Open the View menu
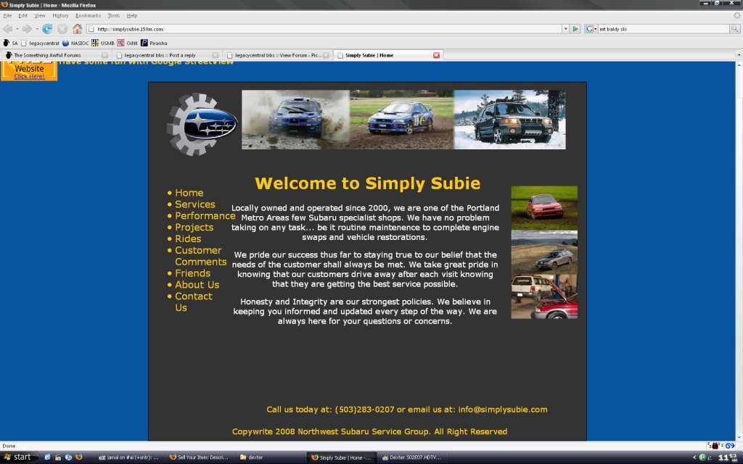This screenshot has width=743, height=464. click(x=40, y=16)
